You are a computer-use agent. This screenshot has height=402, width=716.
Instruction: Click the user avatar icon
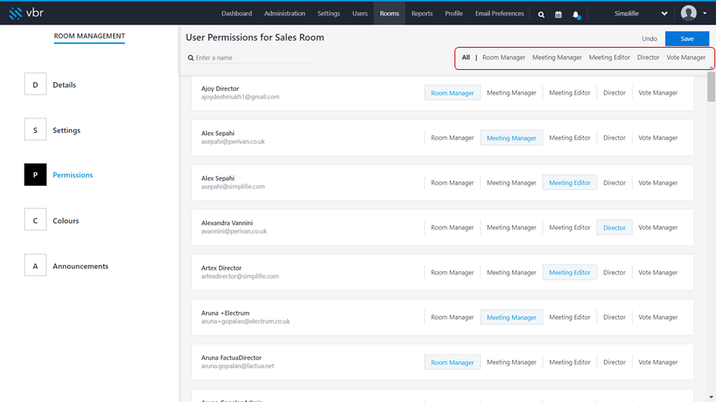point(688,13)
